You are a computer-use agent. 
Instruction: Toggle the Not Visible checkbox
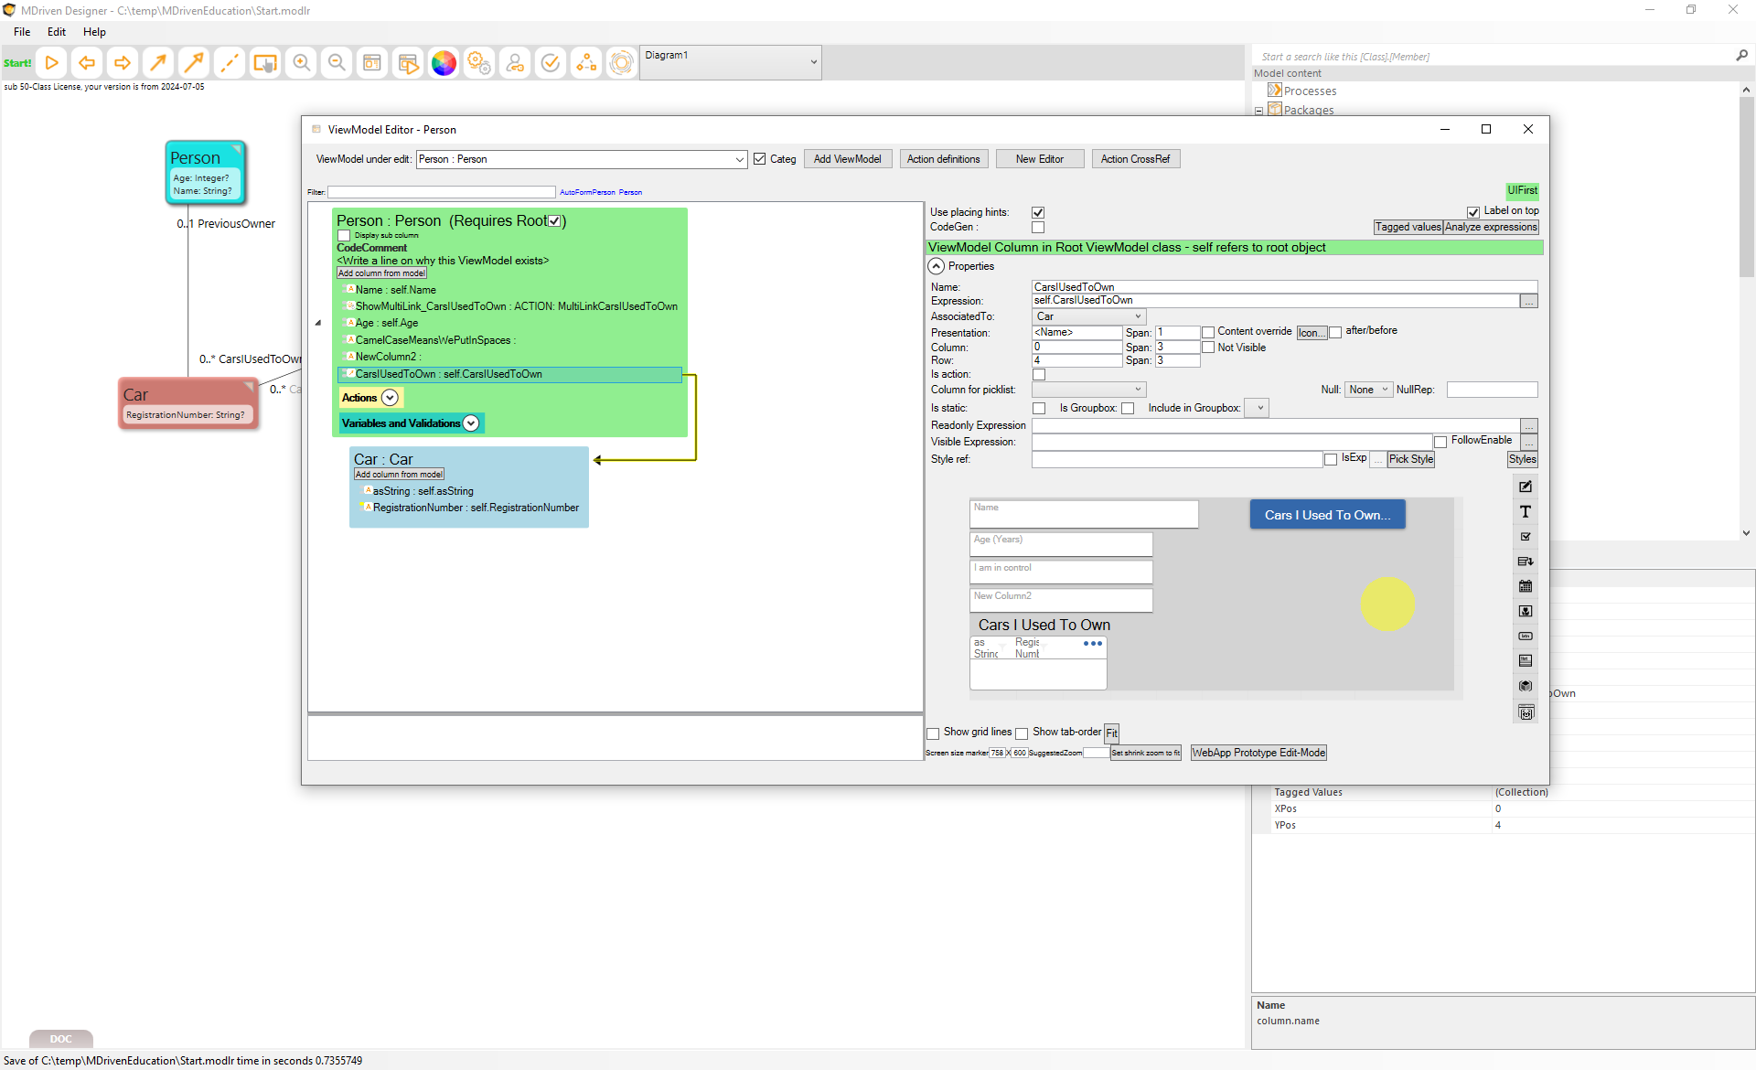[x=1208, y=348]
